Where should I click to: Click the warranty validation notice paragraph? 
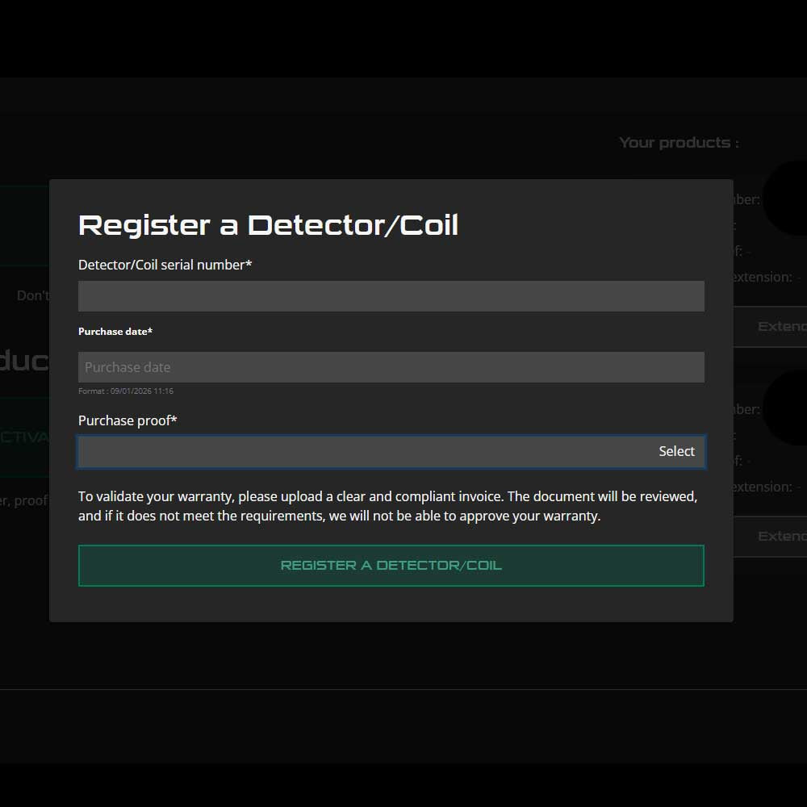tap(387, 506)
